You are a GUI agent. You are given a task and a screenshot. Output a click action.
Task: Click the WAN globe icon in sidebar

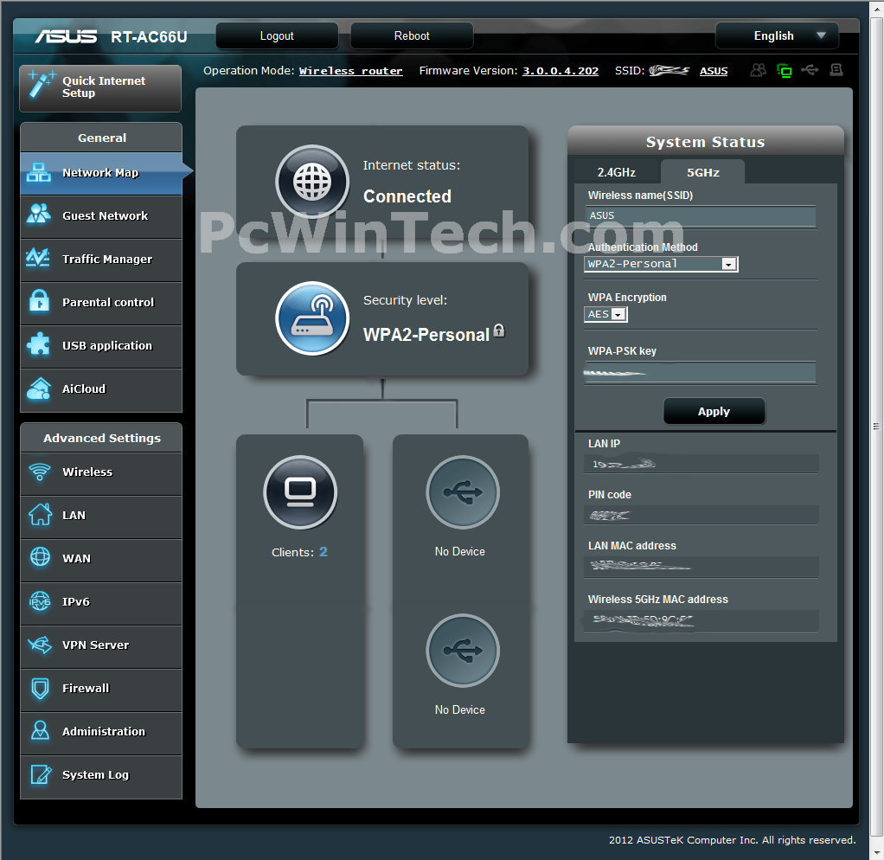pyautogui.click(x=40, y=557)
